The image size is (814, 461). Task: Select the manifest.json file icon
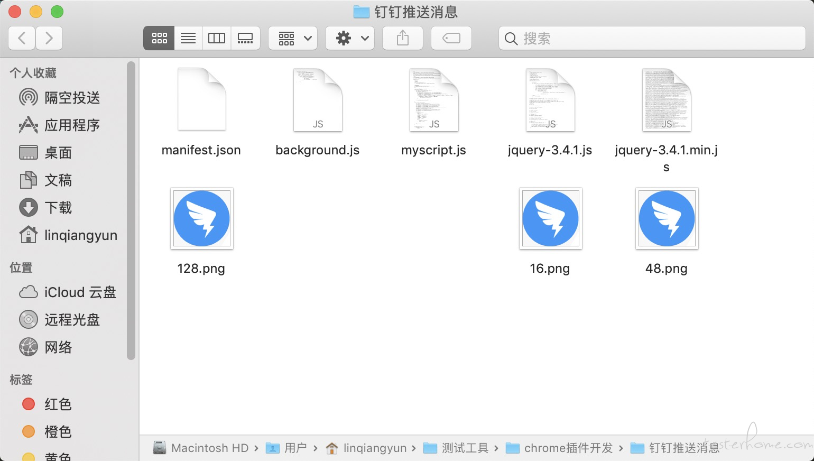pos(201,99)
